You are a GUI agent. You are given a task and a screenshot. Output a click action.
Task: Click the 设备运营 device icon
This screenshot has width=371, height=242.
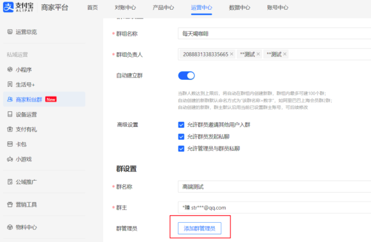pyautogui.click(x=10, y=114)
